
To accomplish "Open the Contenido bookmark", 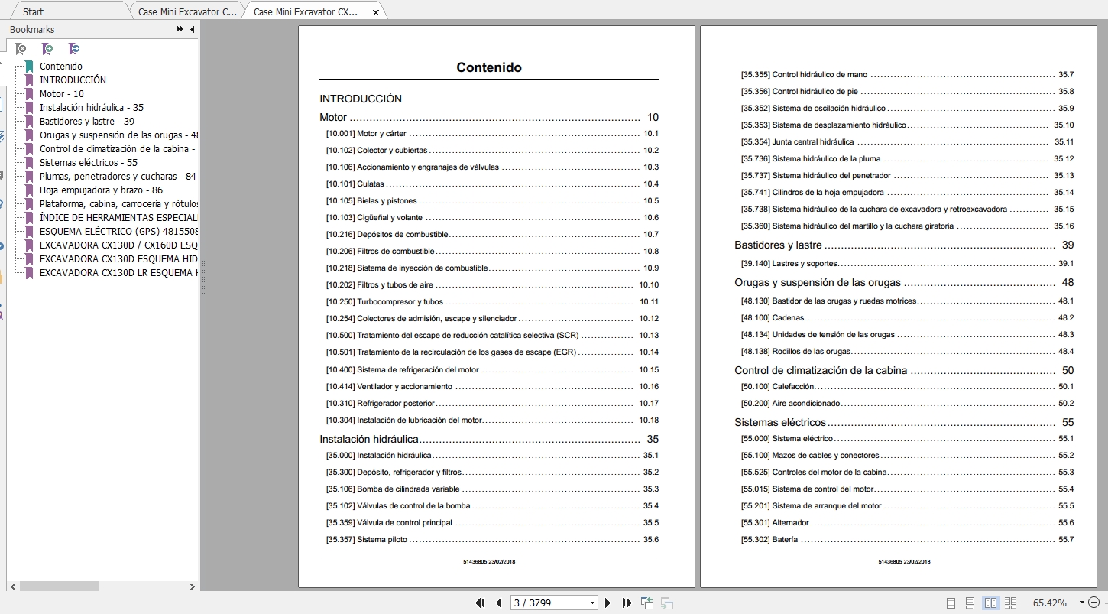I will [x=61, y=67].
